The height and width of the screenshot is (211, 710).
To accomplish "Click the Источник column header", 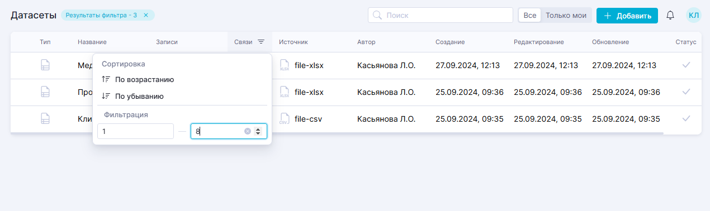I will pyautogui.click(x=294, y=42).
